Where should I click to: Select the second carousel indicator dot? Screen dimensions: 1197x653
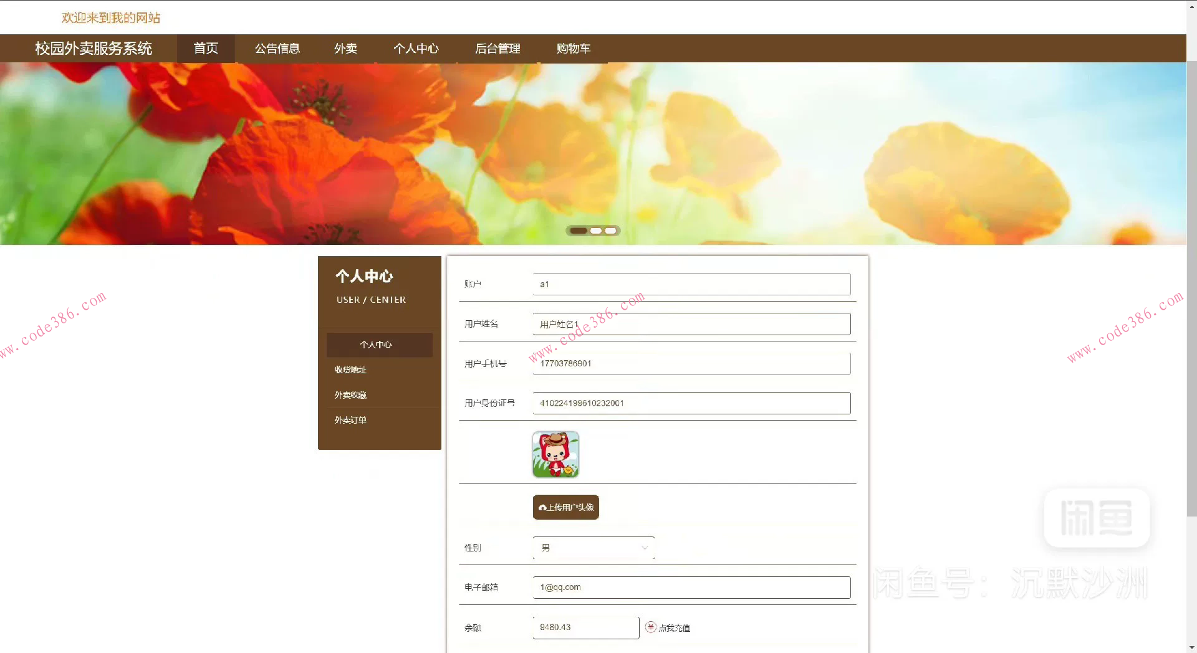click(x=595, y=231)
